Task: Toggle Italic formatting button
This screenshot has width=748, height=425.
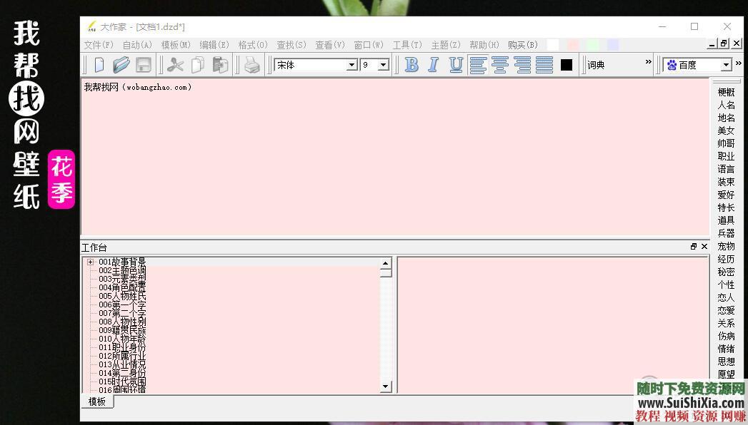Action: [433, 65]
